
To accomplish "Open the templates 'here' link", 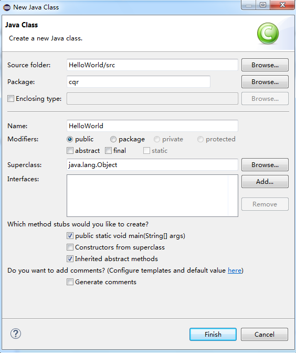I will coord(235,271).
